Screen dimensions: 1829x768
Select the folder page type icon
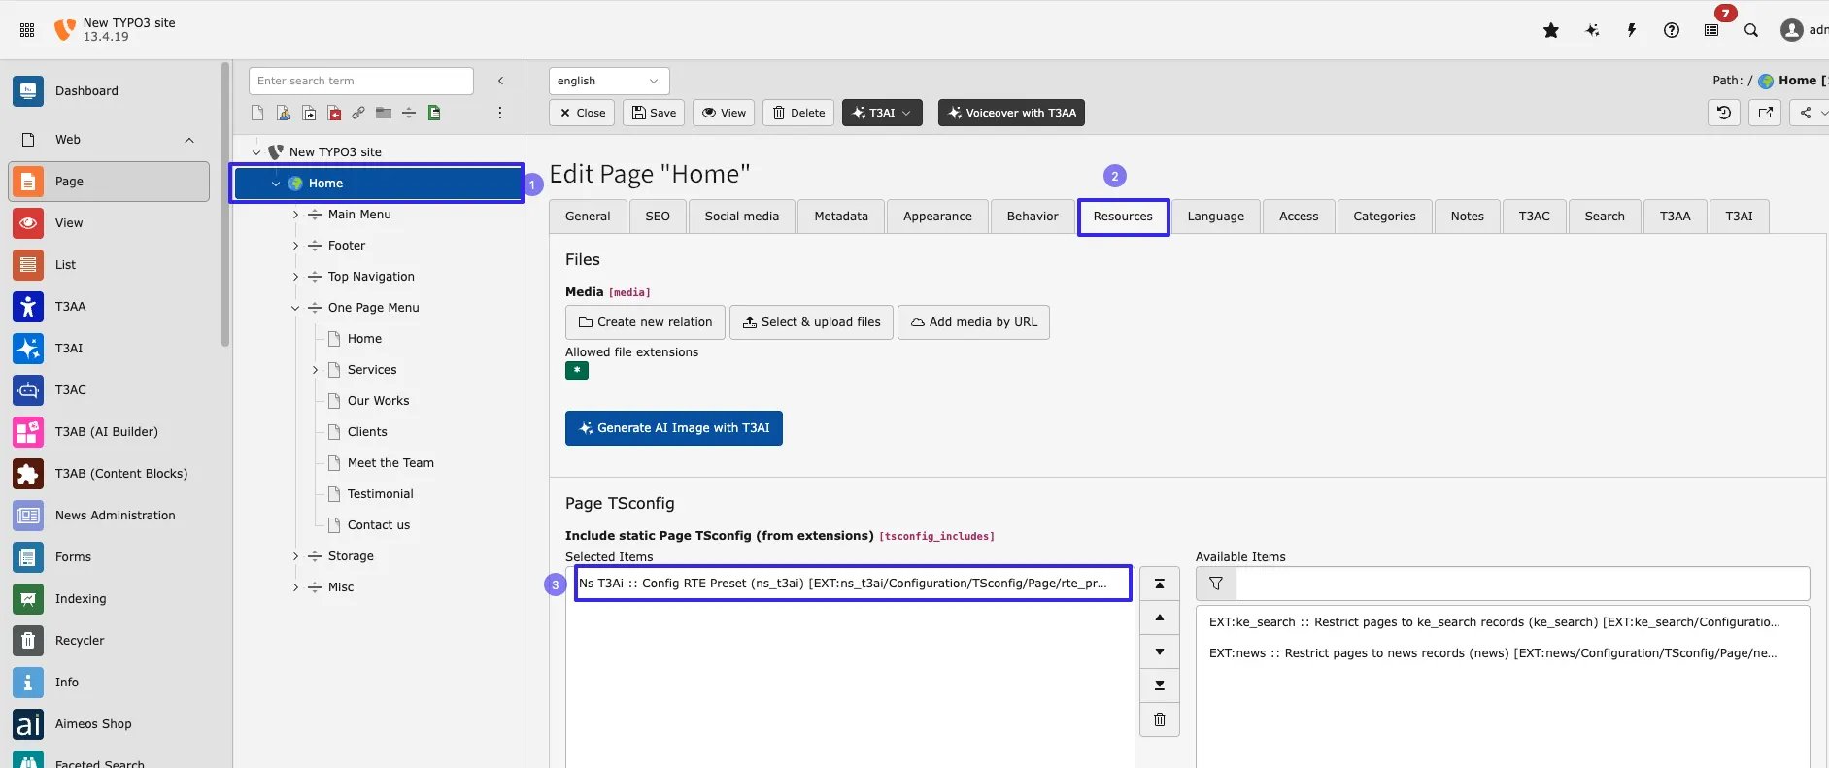(384, 113)
